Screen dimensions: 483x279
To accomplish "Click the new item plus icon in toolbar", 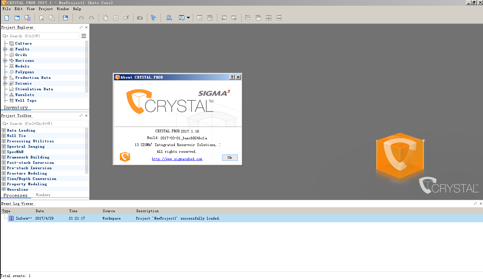I will pos(42,18).
